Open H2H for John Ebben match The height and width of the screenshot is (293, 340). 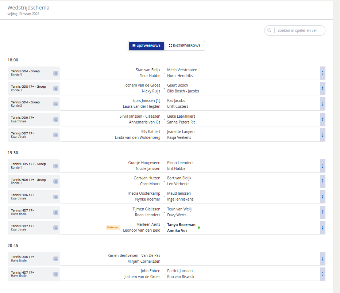click(x=322, y=274)
